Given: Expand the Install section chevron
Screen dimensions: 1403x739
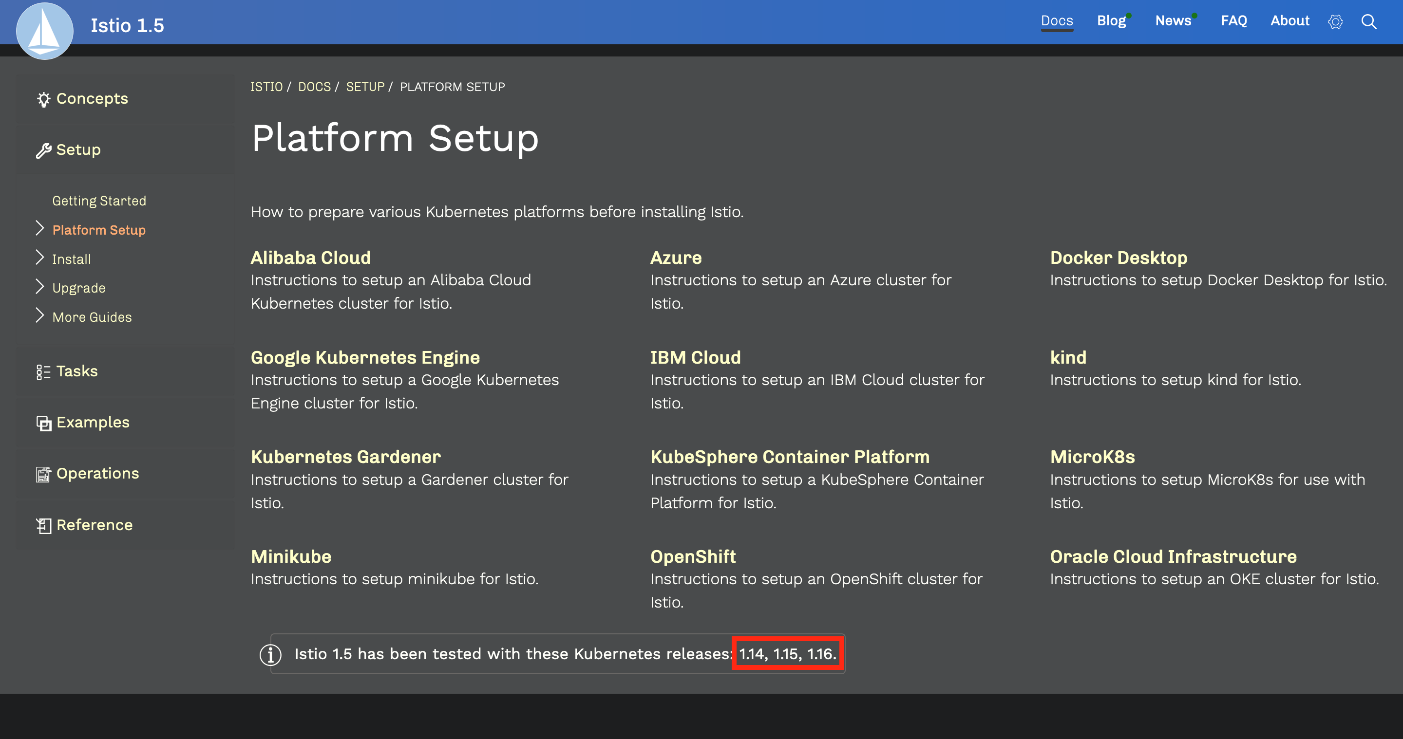Looking at the screenshot, I should (x=39, y=258).
